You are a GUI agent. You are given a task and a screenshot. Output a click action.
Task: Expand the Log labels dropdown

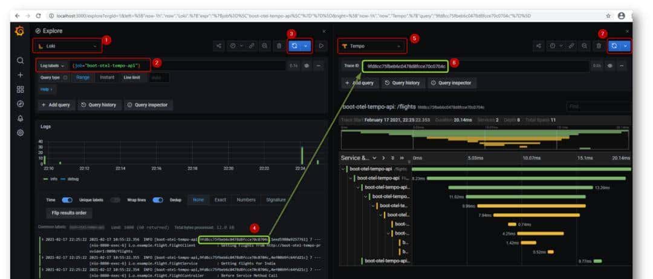(x=52, y=65)
